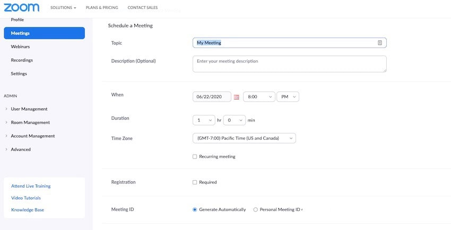
Task: Select Generate Automatically meeting ID
Action: pos(195,210)
